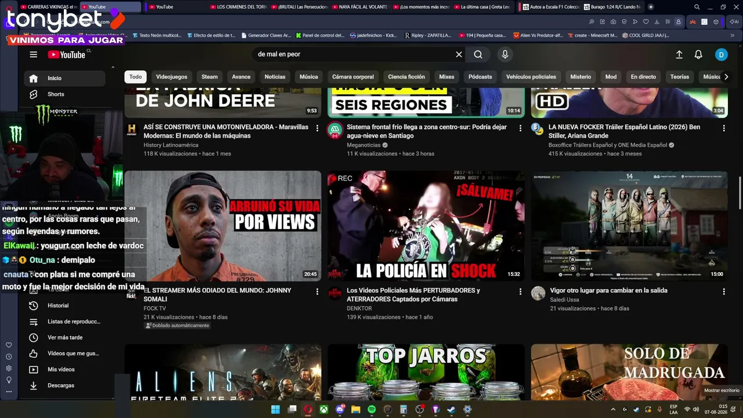Click the browser heart bookmarks icon
Viewport: 743px width, 418px height.
point(646,22)
